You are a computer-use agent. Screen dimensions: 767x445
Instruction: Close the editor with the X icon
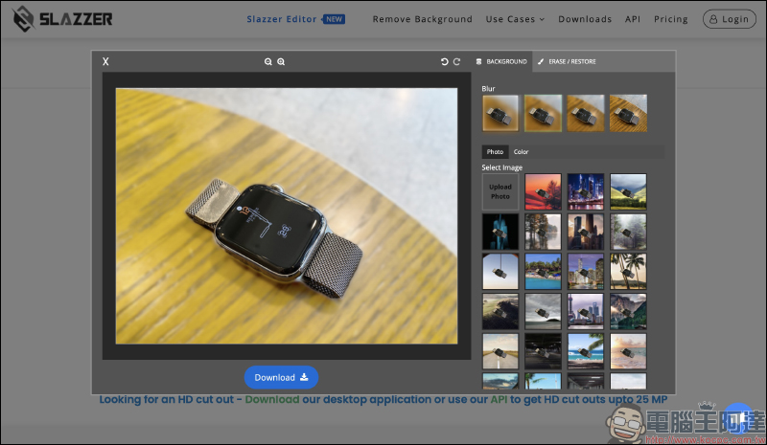point(105,62)
